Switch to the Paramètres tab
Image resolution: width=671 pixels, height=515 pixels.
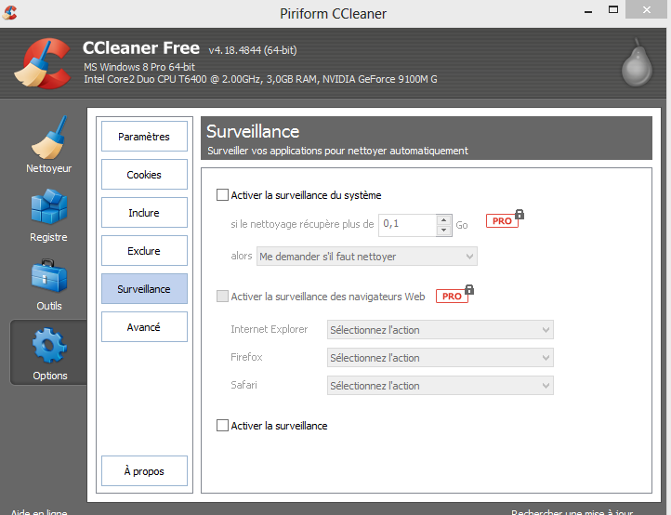point(144,136)
